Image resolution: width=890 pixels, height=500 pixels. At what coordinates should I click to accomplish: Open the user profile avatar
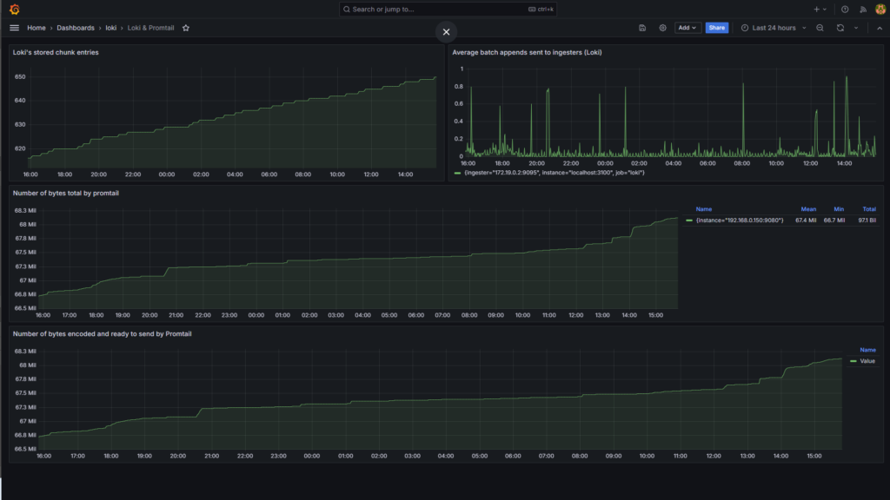880,9
